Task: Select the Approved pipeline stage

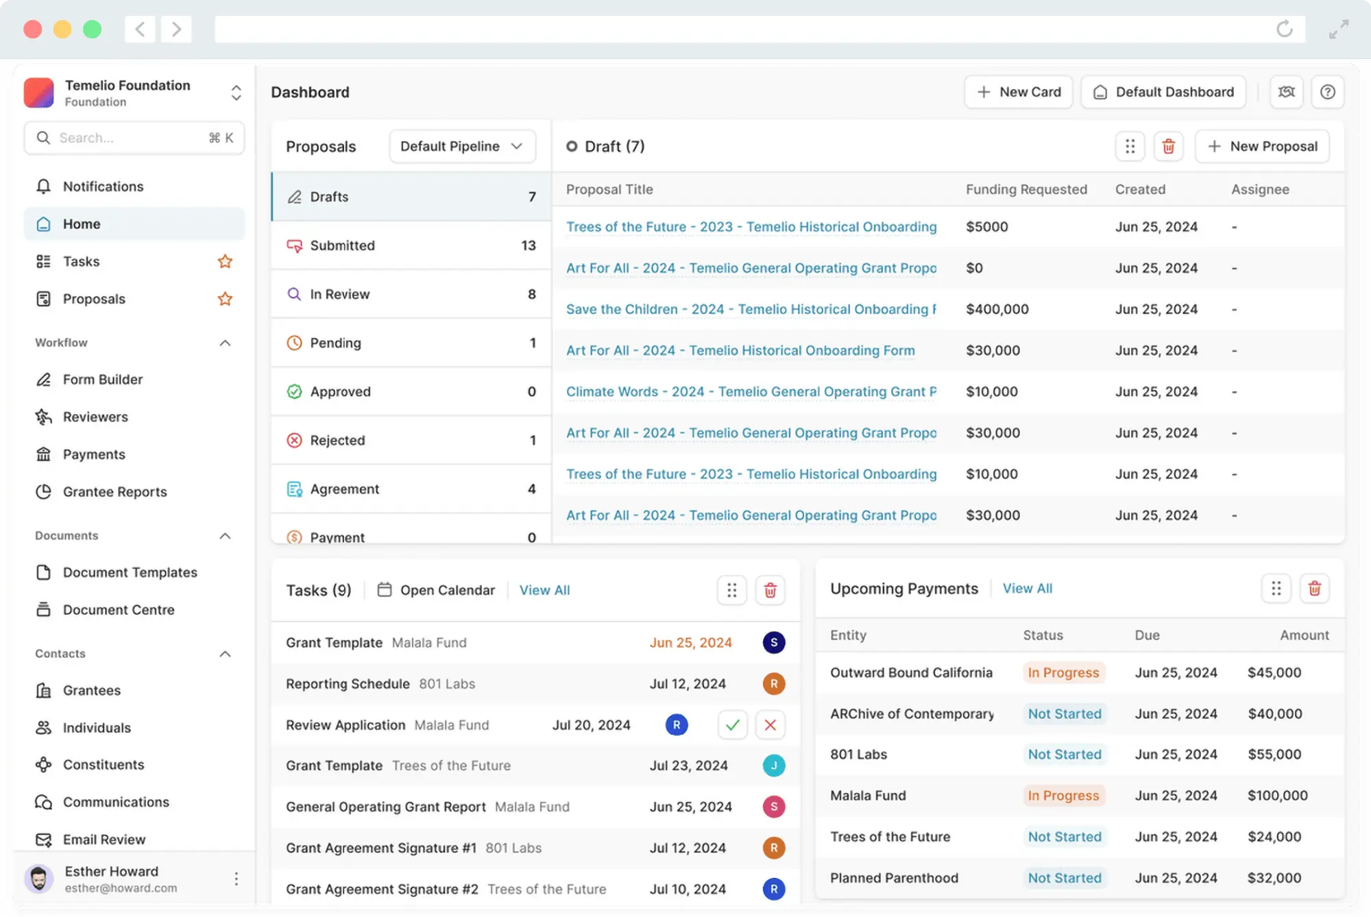Action: 411,391
